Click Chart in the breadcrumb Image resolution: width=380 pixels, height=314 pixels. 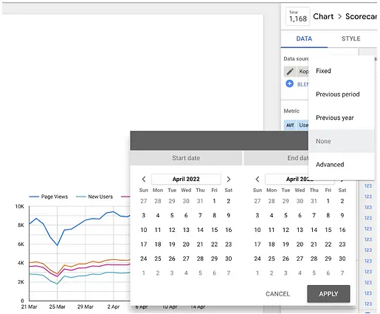coord(323,16)
